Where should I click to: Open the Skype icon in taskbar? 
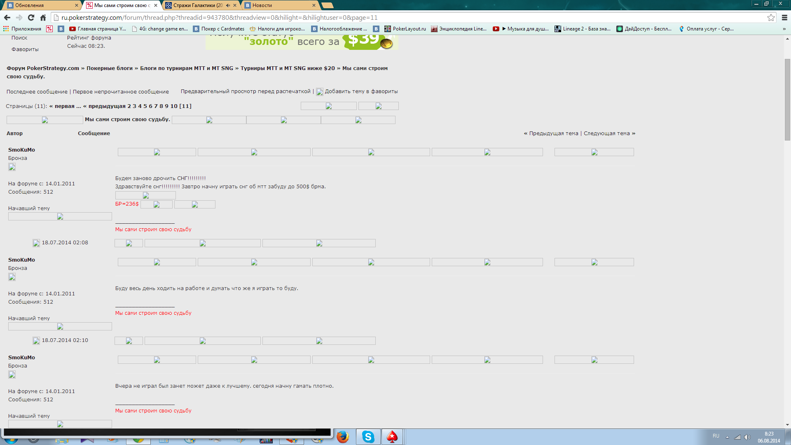click(368, 437)
